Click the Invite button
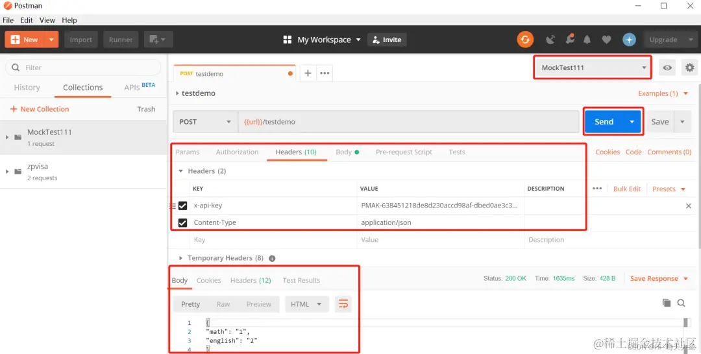The width and height of the screenshot is (701, 354). click(x=387, y=40)
